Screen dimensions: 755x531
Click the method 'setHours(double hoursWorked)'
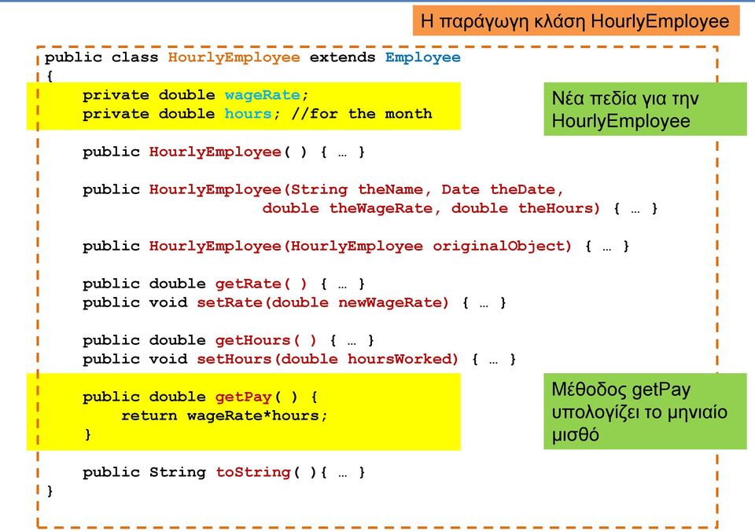(327, 359)
